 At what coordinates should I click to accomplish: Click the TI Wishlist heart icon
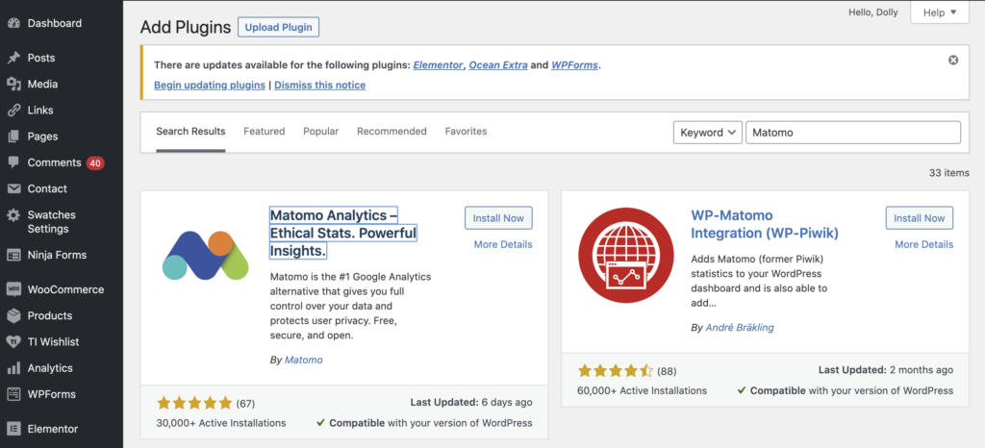click(x=13, y=342)
